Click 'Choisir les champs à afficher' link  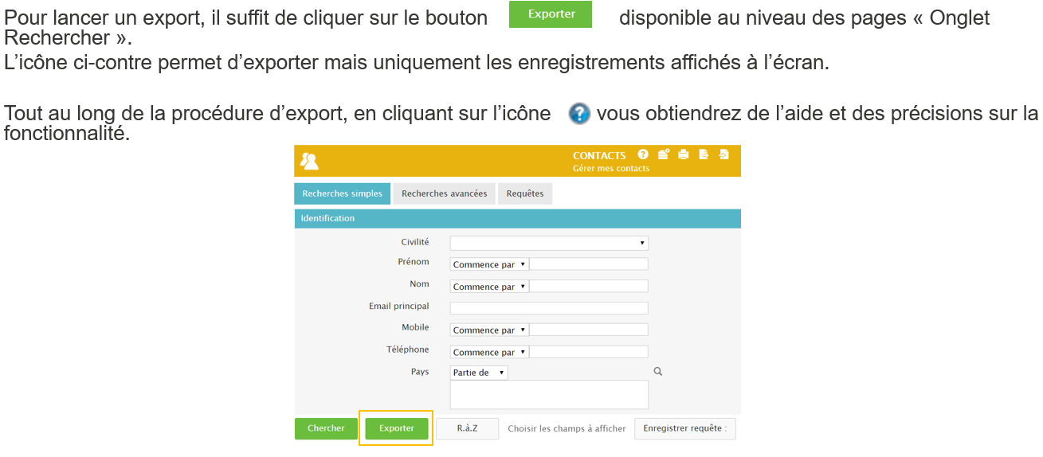tap(567, 429)
